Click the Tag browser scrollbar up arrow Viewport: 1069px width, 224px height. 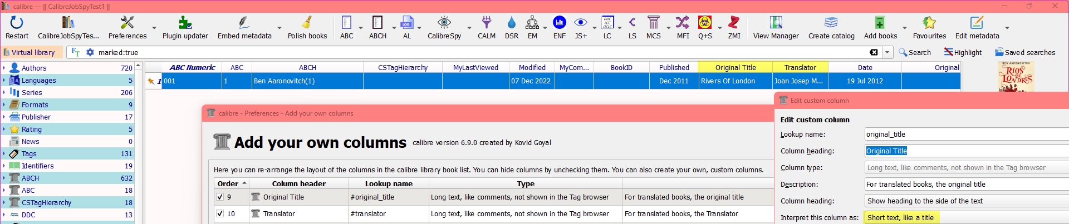pyautogui.click(x=138, y=65)
